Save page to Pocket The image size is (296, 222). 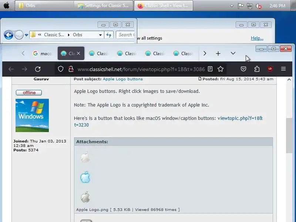pyautogui.click(x=243, y=69)
